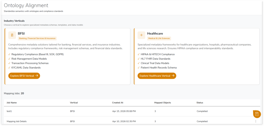Select the Healthcare card title
The width and height of the screenshot is (264, 126).
[155, 34]
